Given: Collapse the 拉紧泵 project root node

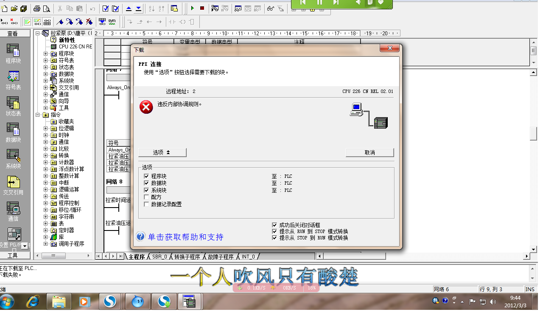Looking at the screenshot, I should coord(38,33).
